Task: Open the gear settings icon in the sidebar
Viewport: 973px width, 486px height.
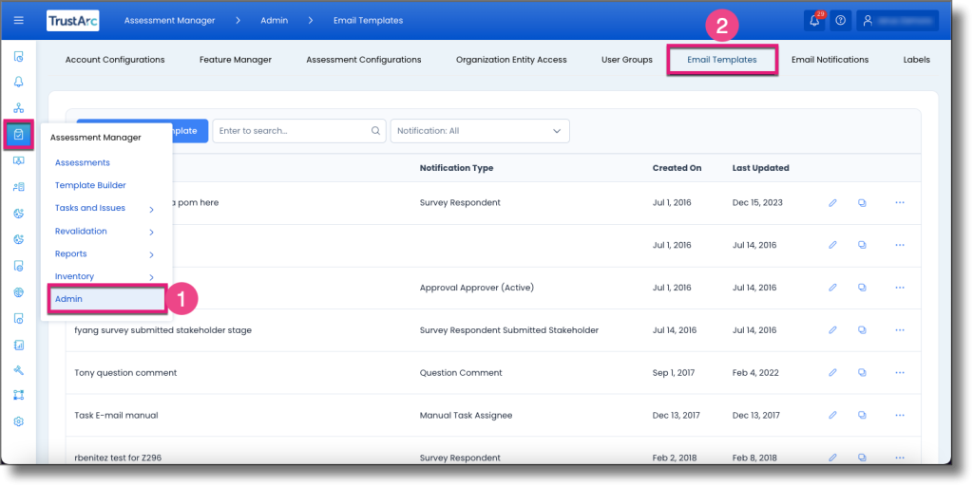Action: (19, 421)
